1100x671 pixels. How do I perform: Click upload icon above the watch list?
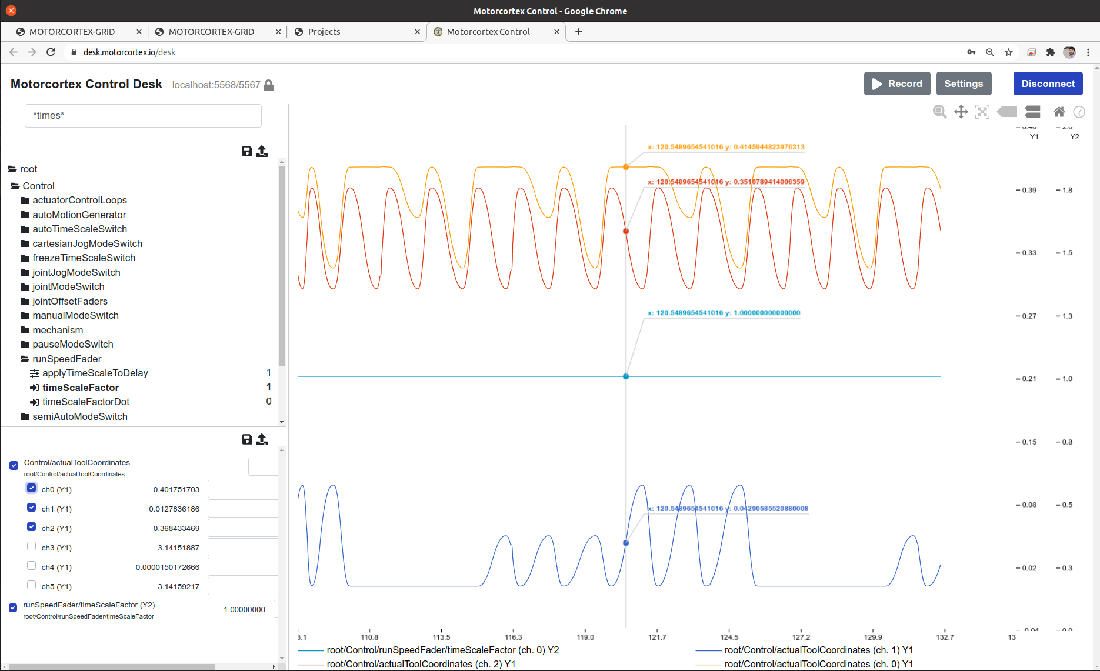[262, 439]
